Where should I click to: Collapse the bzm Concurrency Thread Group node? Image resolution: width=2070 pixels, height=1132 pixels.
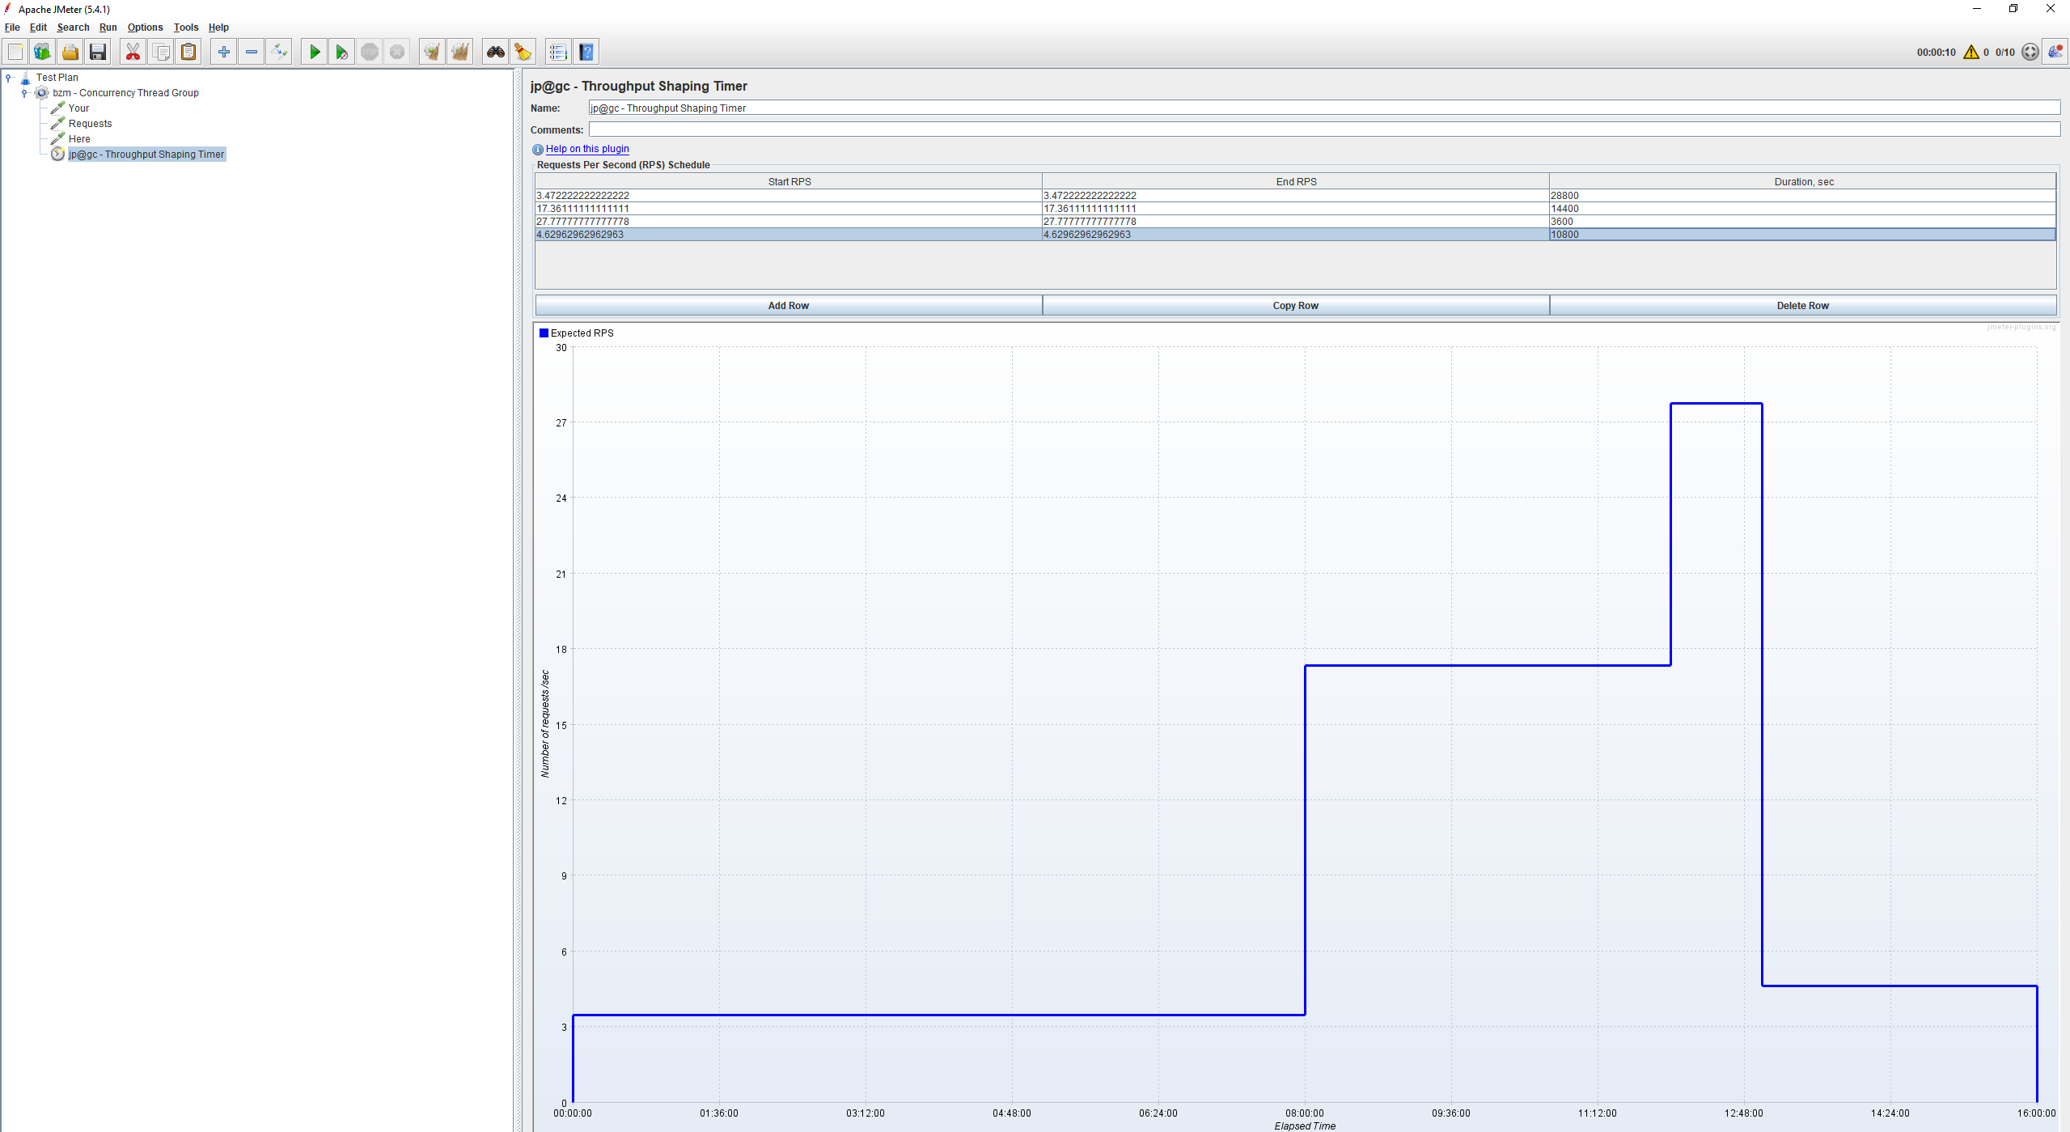pyautogui.click(x=24, y=93)
